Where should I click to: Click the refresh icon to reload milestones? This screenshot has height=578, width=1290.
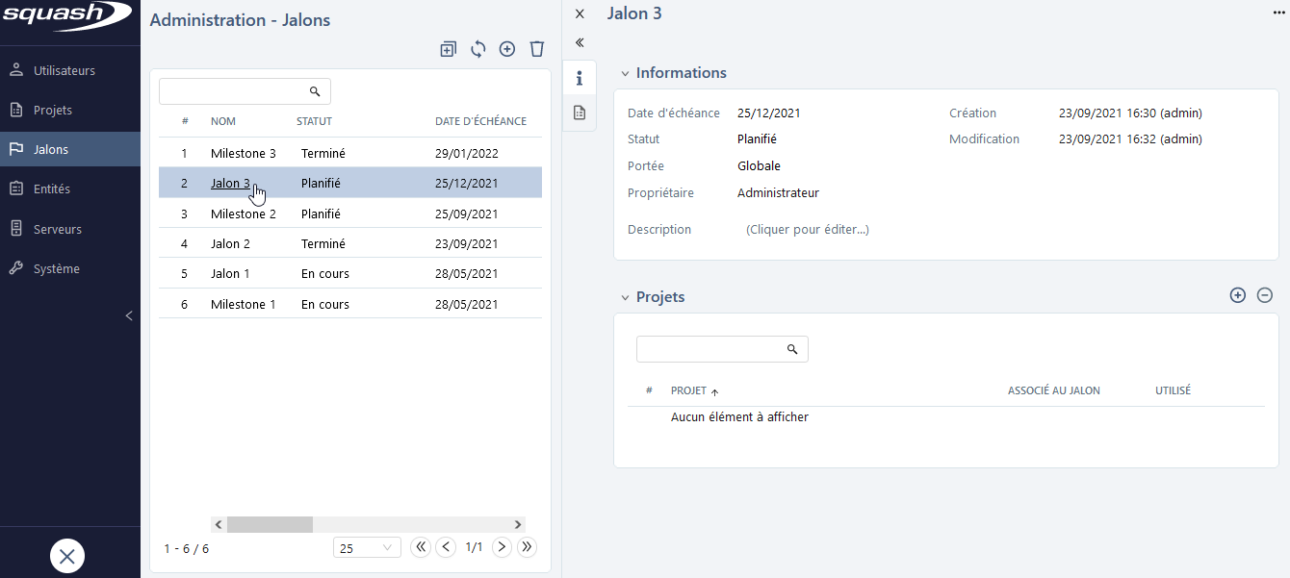click(x=477, y=48)
